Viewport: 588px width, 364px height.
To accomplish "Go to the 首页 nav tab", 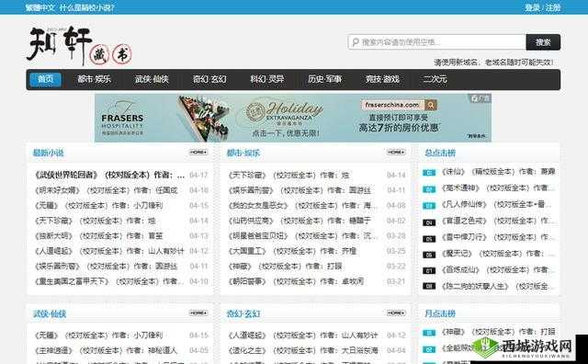I will 45,79.
